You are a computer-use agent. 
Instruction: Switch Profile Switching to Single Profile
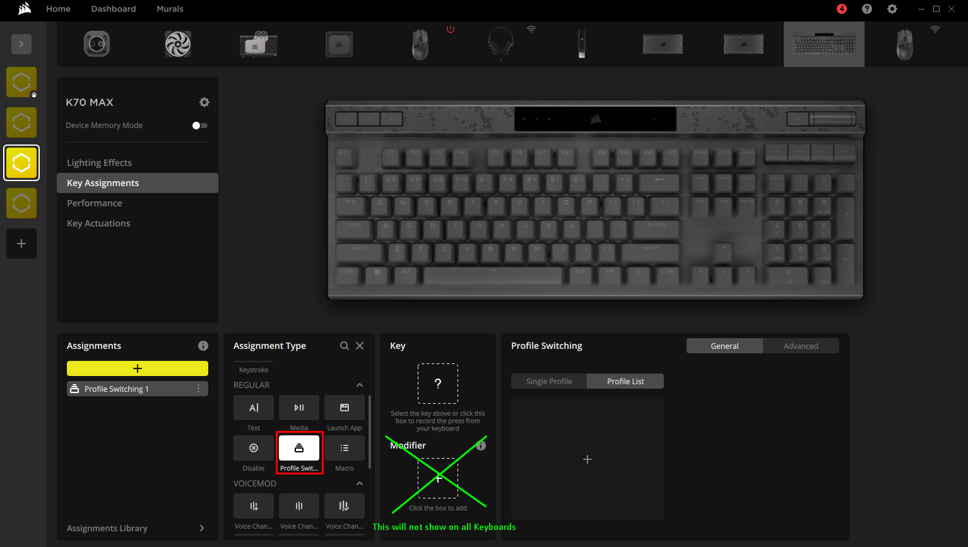click(548, 381)
